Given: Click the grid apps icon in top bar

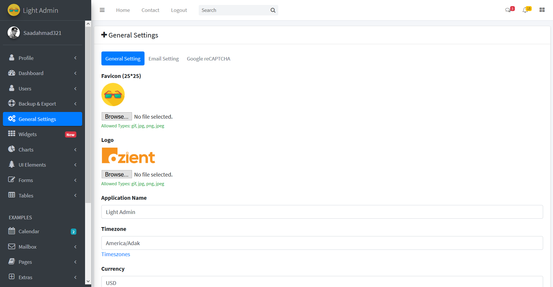Looking at the screenshot, I should [542, 10].
